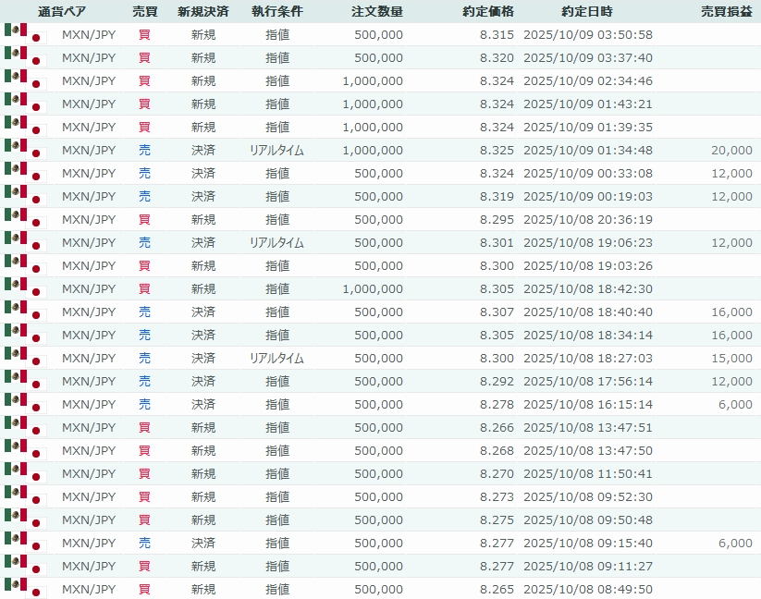Viewport: 761px width, 599px height.
Task: Select the 15,000 profit cell at 18:27:03
Action: [x=731, y=358]
